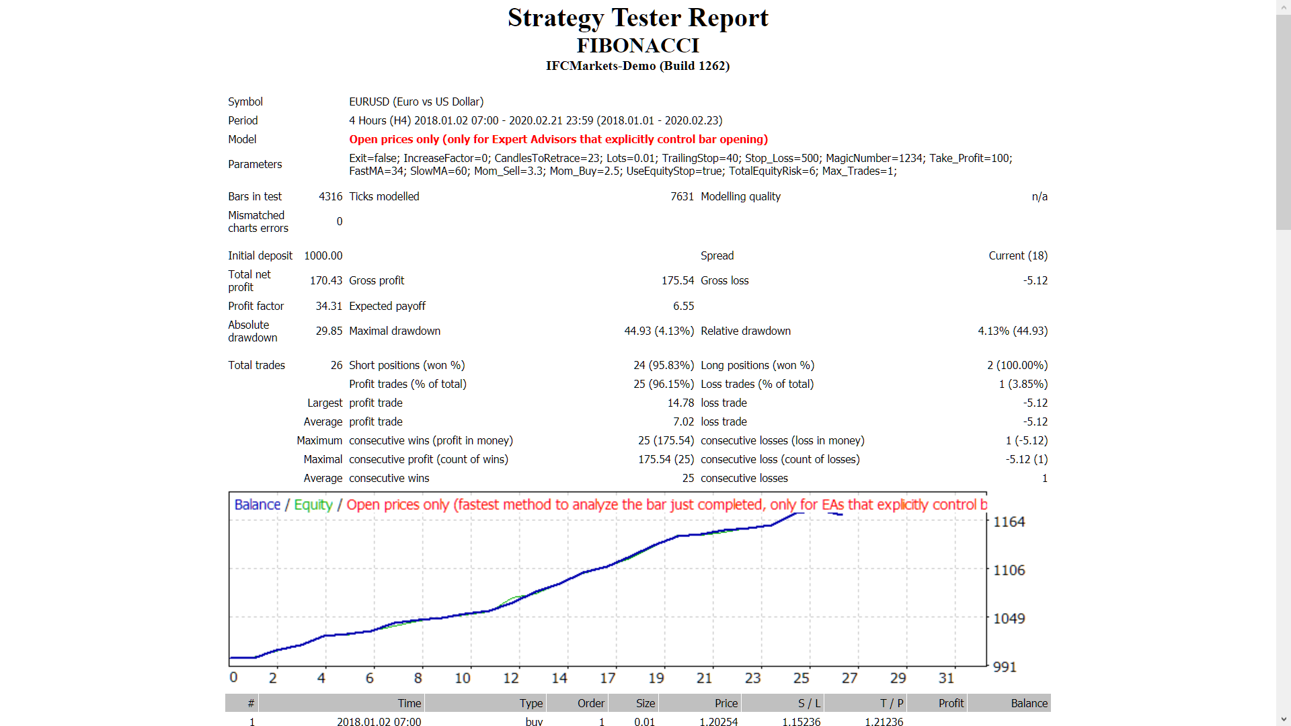Click the Profit factor value 34.31
Viewport: 1291px width, 726px height.
coord(329,306)
